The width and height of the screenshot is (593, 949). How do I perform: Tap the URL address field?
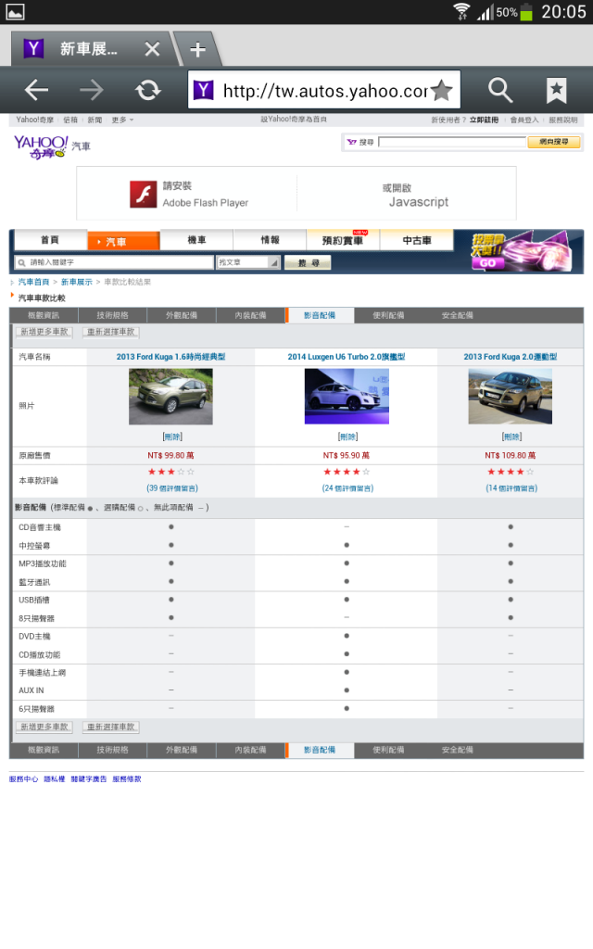tap(324, 90)
